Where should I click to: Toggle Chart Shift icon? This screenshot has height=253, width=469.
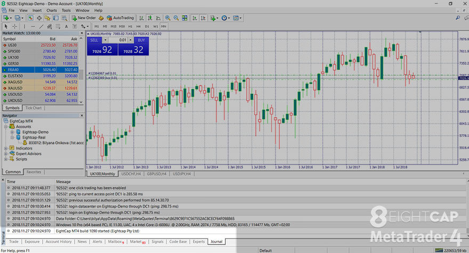(x=203, y=18)
